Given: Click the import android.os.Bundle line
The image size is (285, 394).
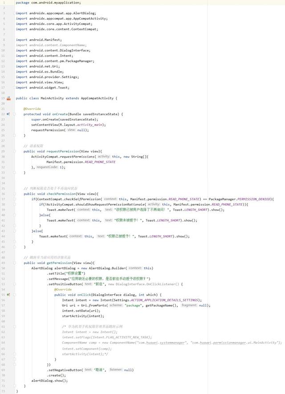Looking at the screenshot, I should (x=40, y=72).
